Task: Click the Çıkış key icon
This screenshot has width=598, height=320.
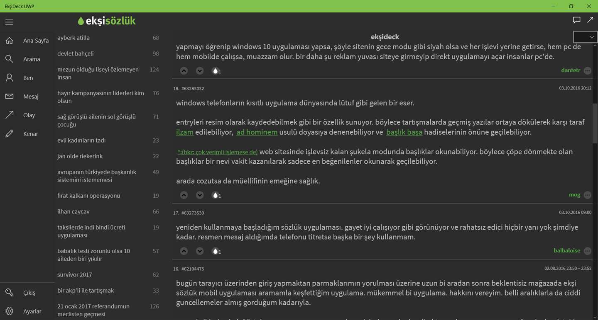Action: [x=9, y=293]
